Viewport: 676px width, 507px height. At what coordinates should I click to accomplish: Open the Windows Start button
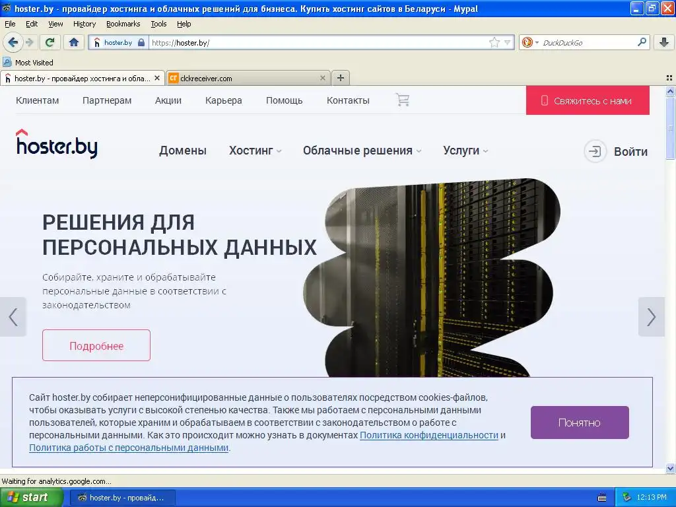tap(32, 497)
